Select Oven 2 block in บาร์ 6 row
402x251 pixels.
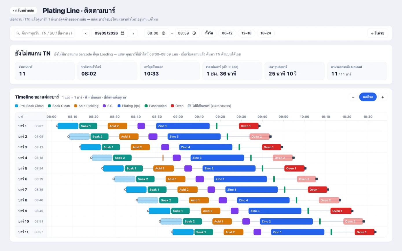click(x=306, y=179)
